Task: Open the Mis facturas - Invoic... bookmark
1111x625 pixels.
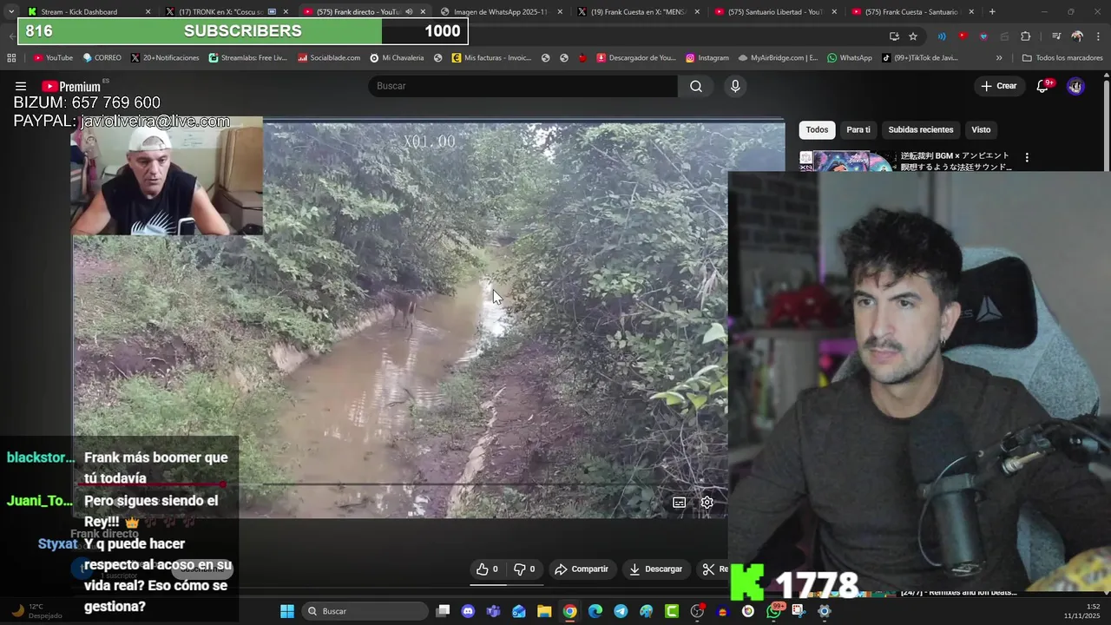Action: (491, 58)
